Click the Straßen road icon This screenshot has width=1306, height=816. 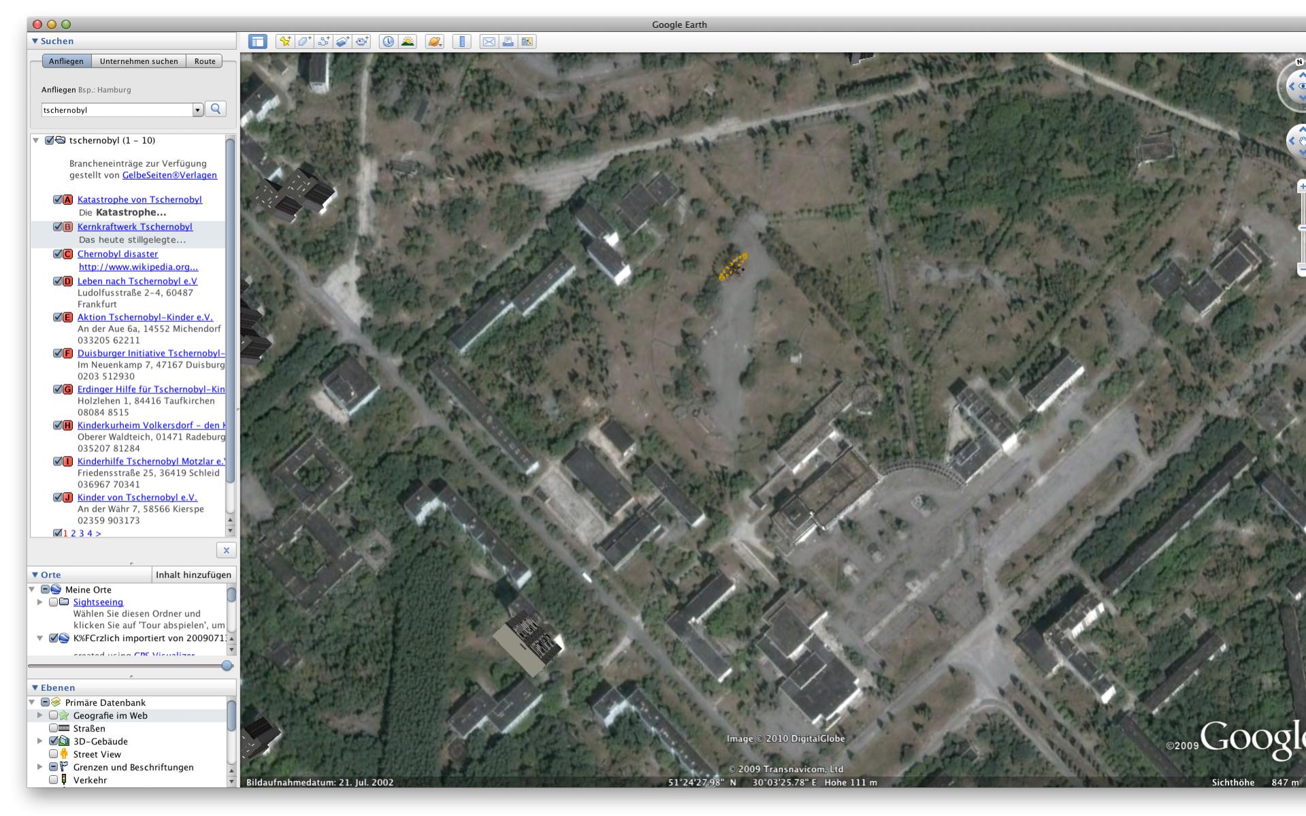[x=64, y=728]
